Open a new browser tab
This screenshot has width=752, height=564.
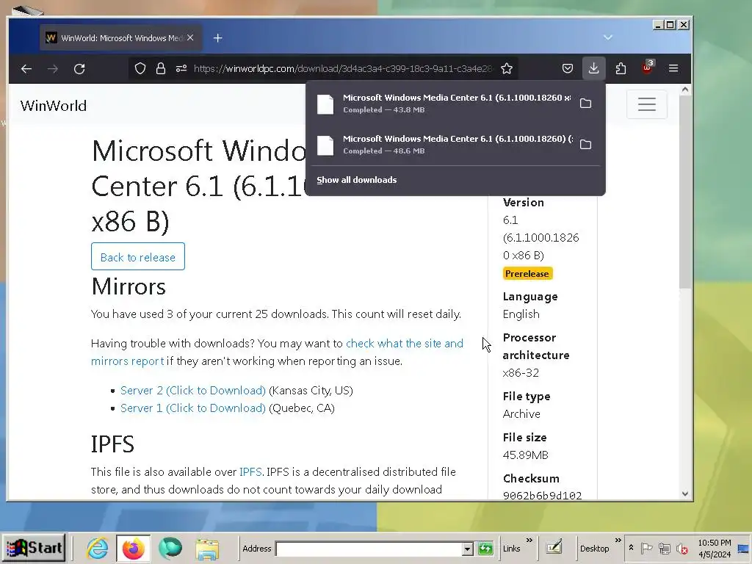[217, 38]
